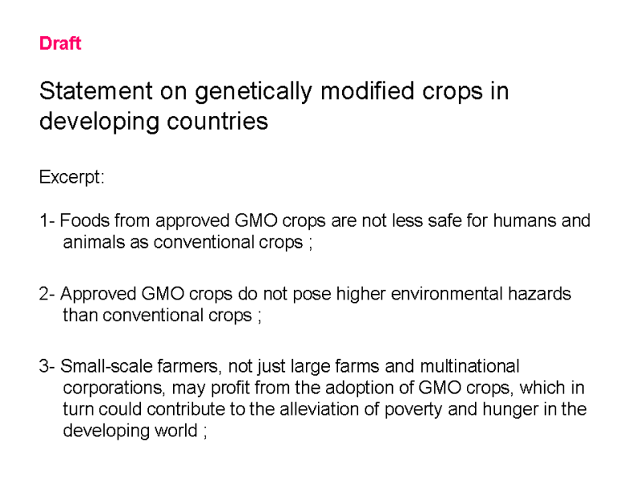Click the line beginning "2- Approved GMO crops"
Screen dimensions: 644x483
(305, 294)
